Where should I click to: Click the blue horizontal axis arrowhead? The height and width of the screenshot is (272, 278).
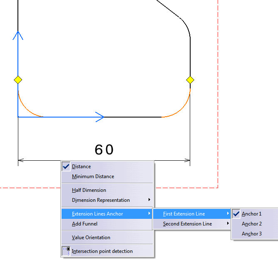(x=99, y=117)
